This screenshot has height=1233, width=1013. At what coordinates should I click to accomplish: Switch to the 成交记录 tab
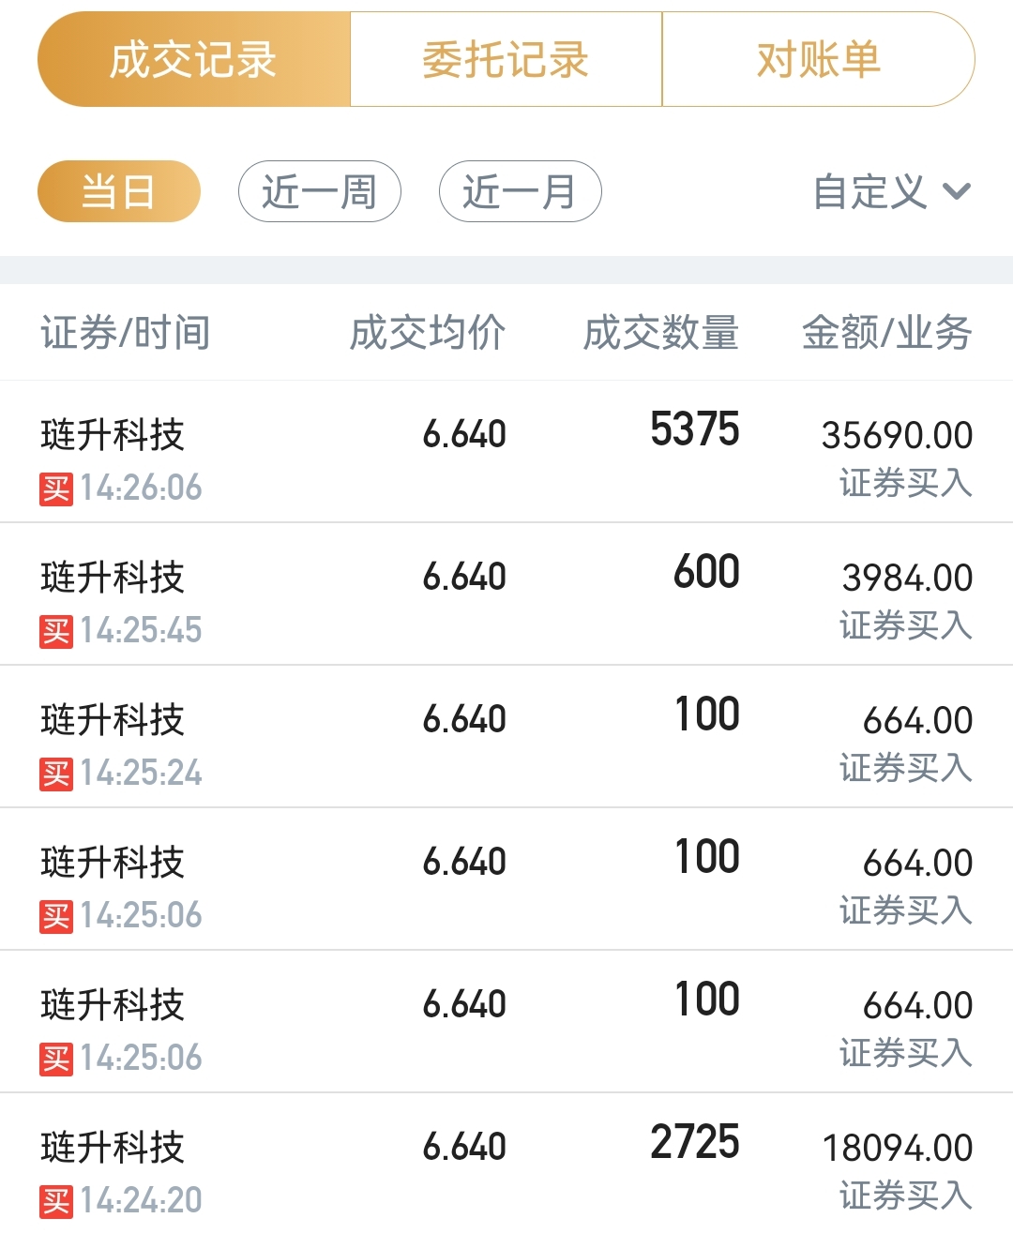click(x=194, y=60)
